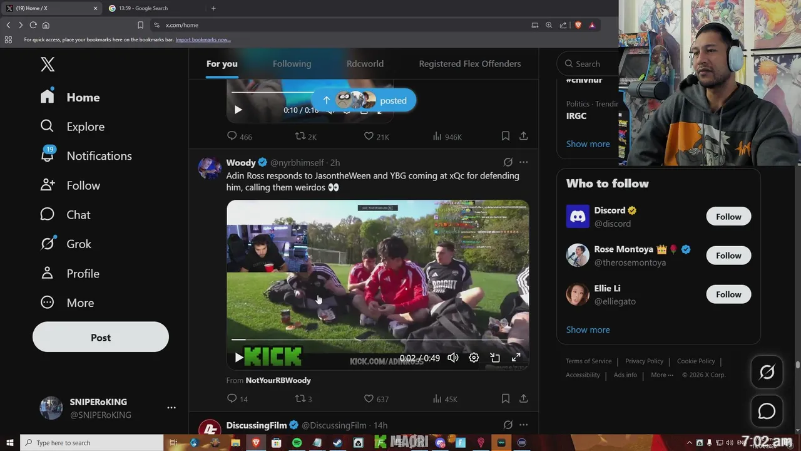View analytics of the 45K views post

[445, 398]
